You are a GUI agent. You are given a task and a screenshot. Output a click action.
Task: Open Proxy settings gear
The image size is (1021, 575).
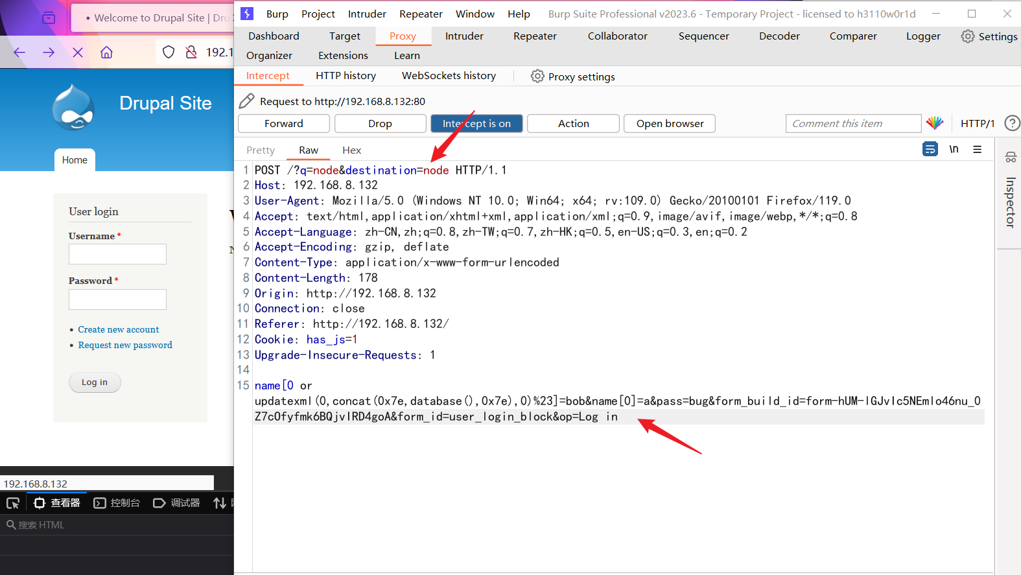537,76
